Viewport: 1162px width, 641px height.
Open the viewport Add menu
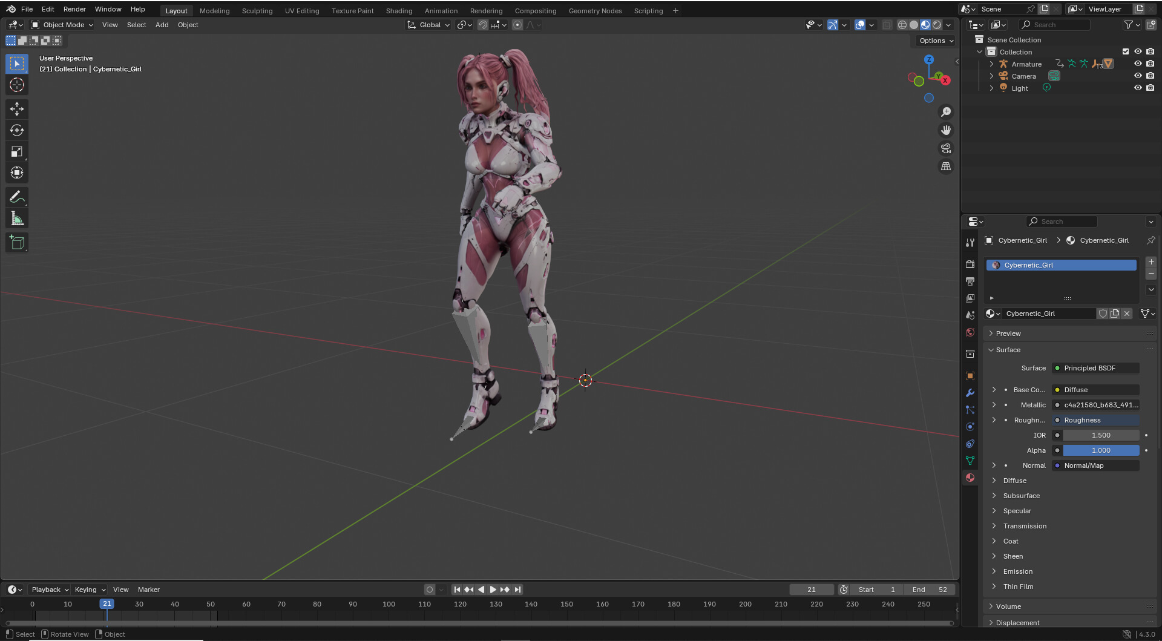click(x=162, y=25)
